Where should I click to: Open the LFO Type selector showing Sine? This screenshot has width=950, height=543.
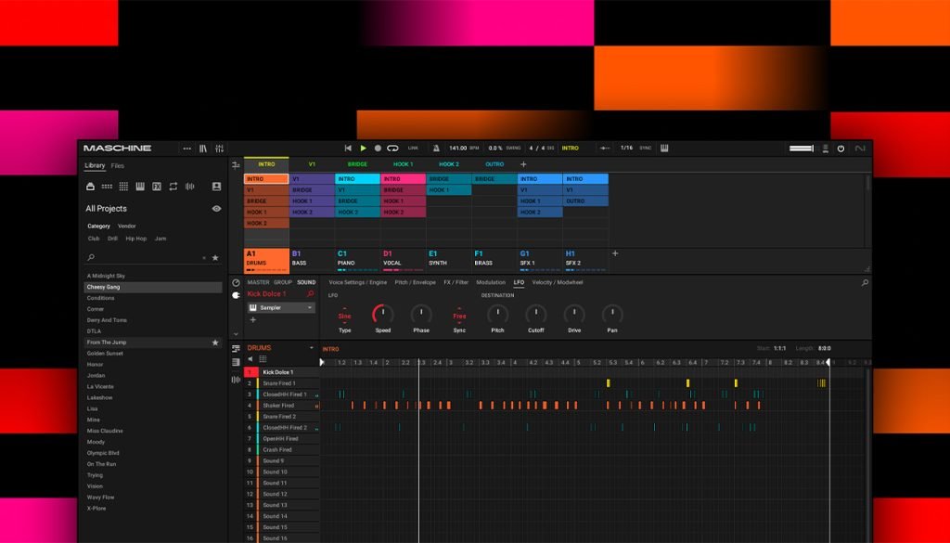click(x=345, y=316)
